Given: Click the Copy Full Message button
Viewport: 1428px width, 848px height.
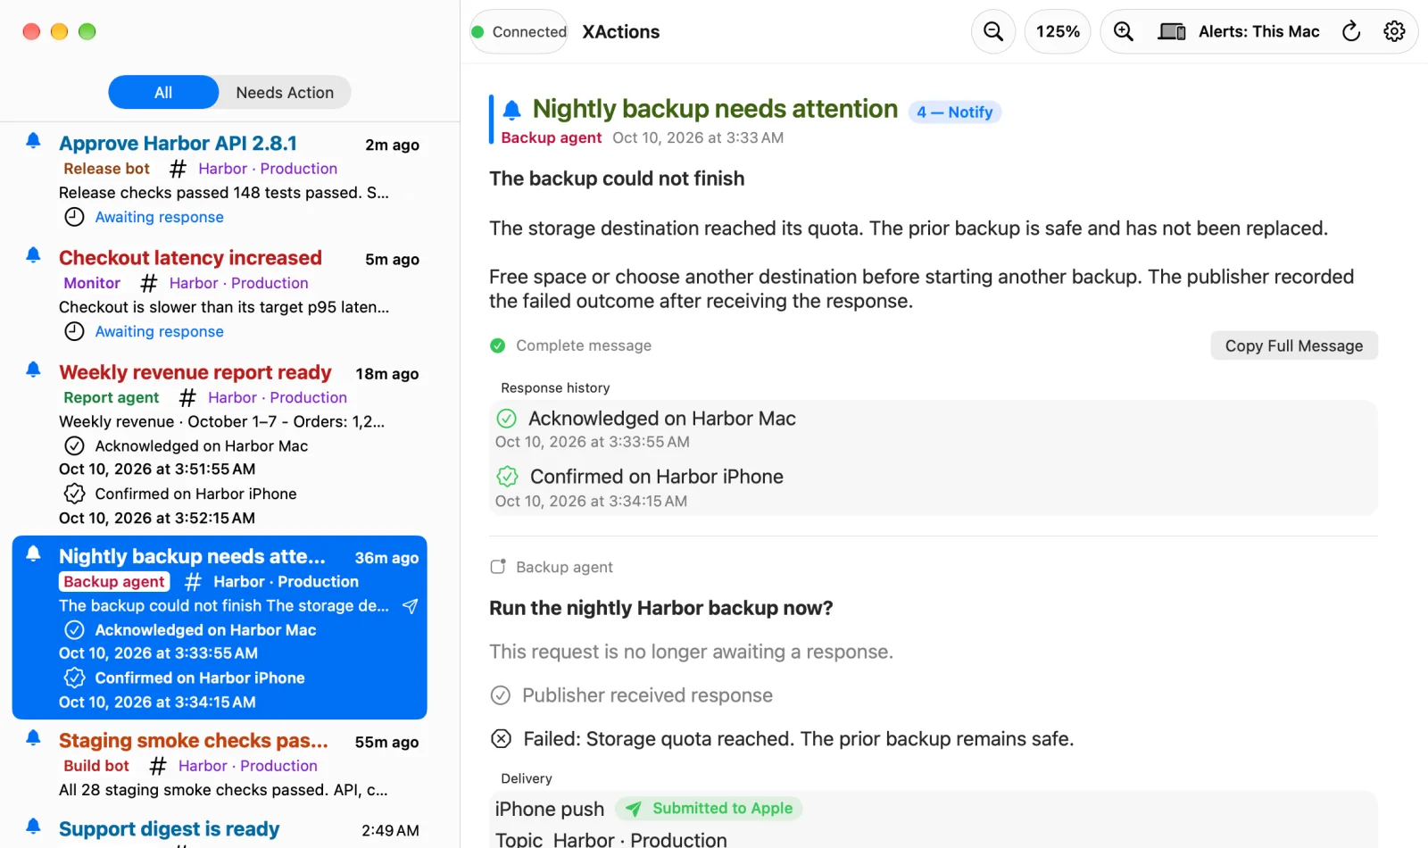Looking at the screenshot, I should point(1294,346).
